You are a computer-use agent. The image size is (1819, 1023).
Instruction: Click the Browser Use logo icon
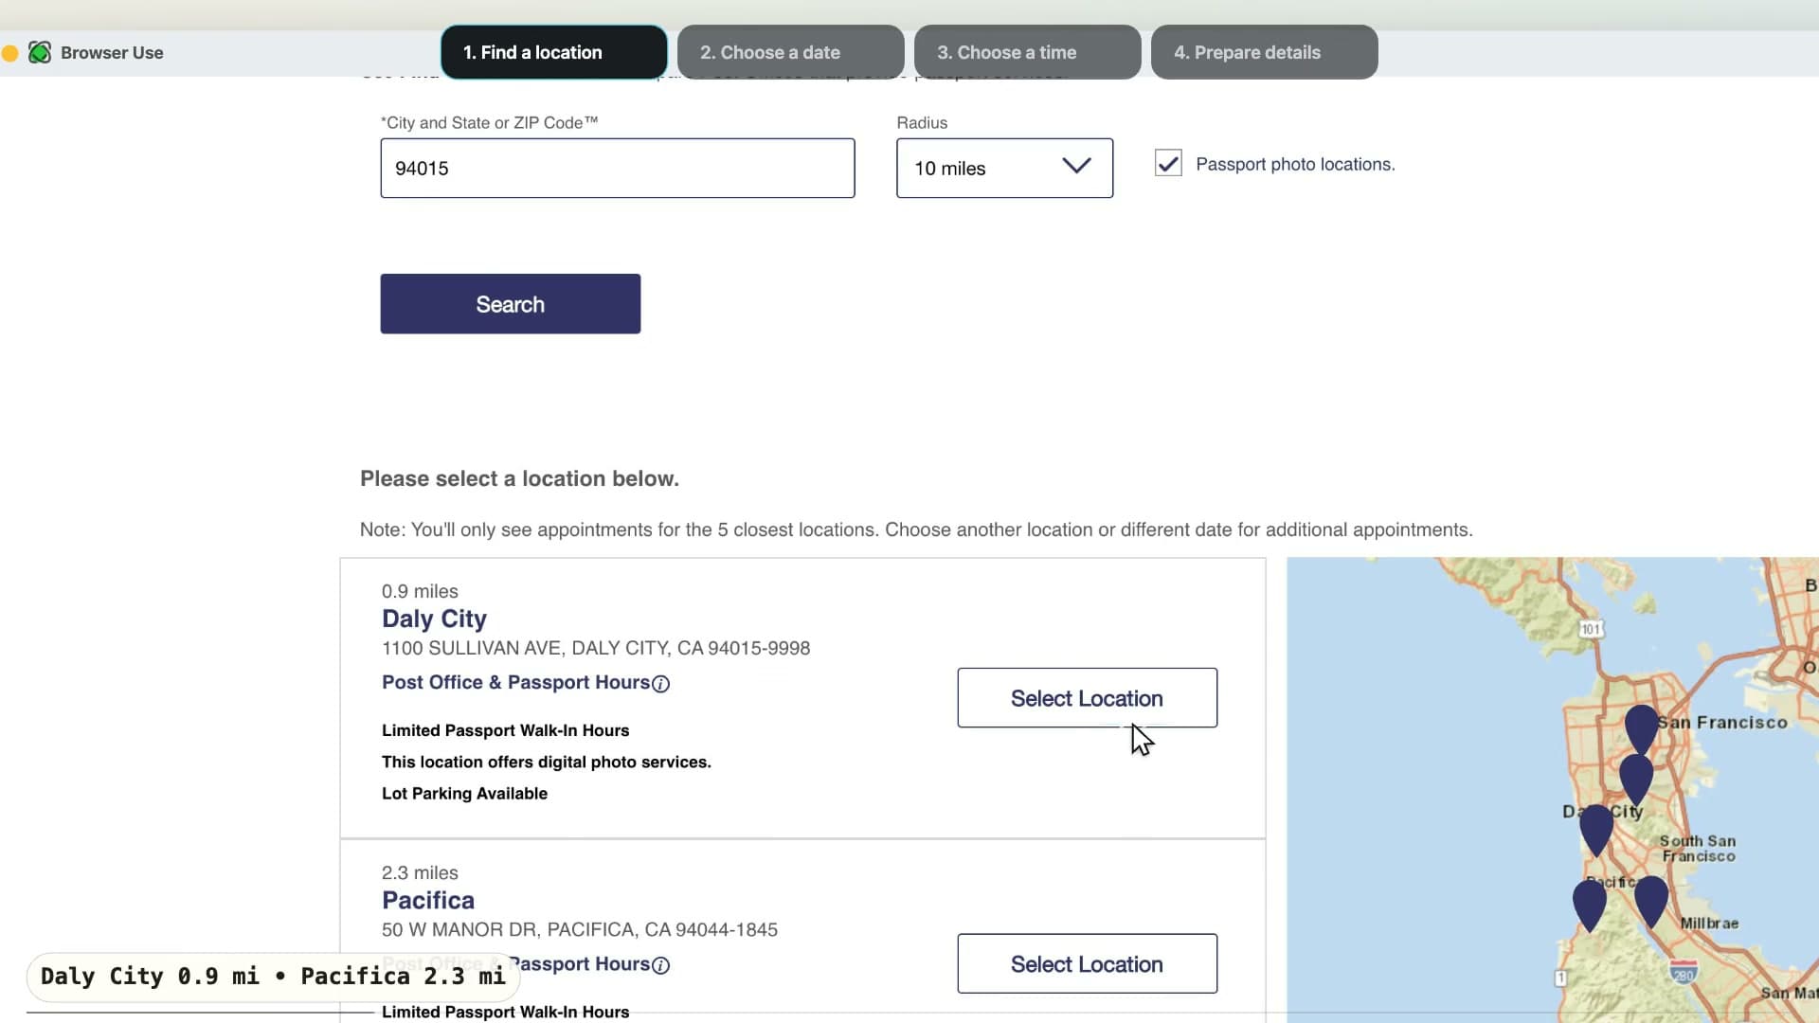pos(40,52)
